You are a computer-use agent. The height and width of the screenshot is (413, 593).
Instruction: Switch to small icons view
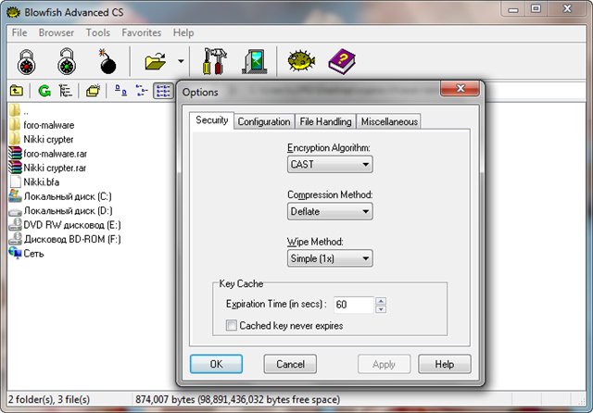pos(142,91)
